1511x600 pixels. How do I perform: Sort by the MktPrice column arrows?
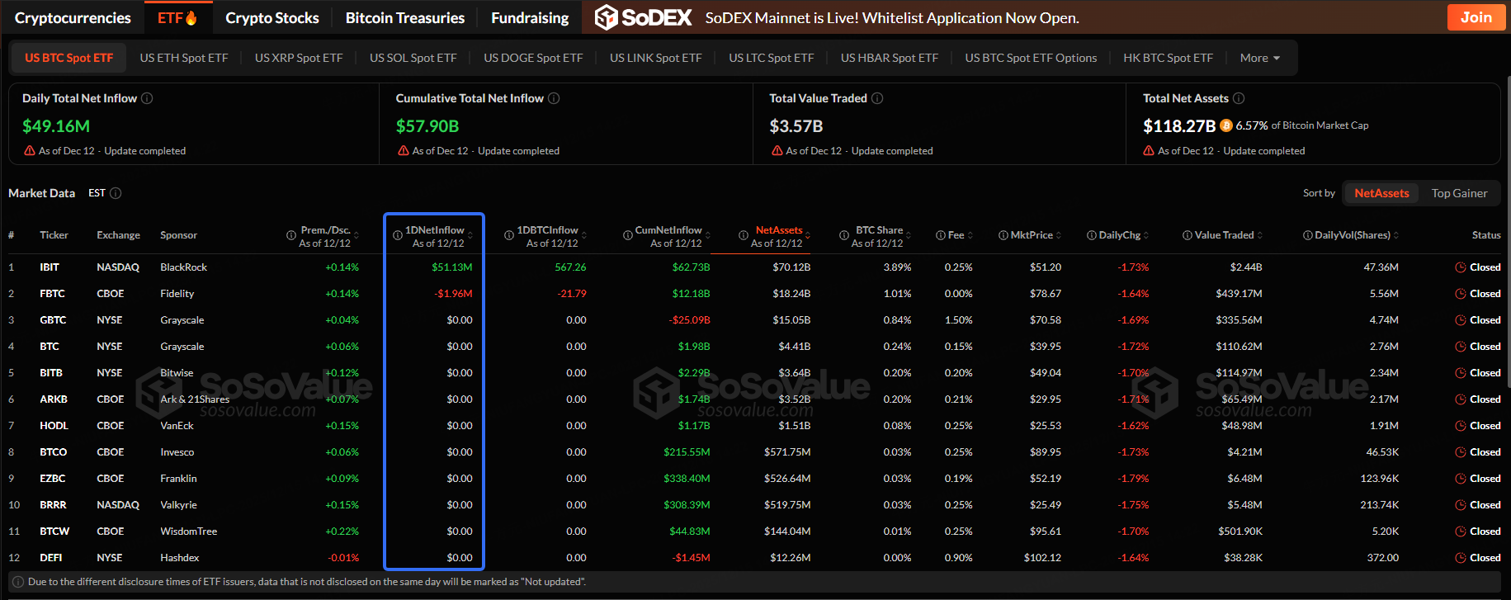(x=1059, y=235)
